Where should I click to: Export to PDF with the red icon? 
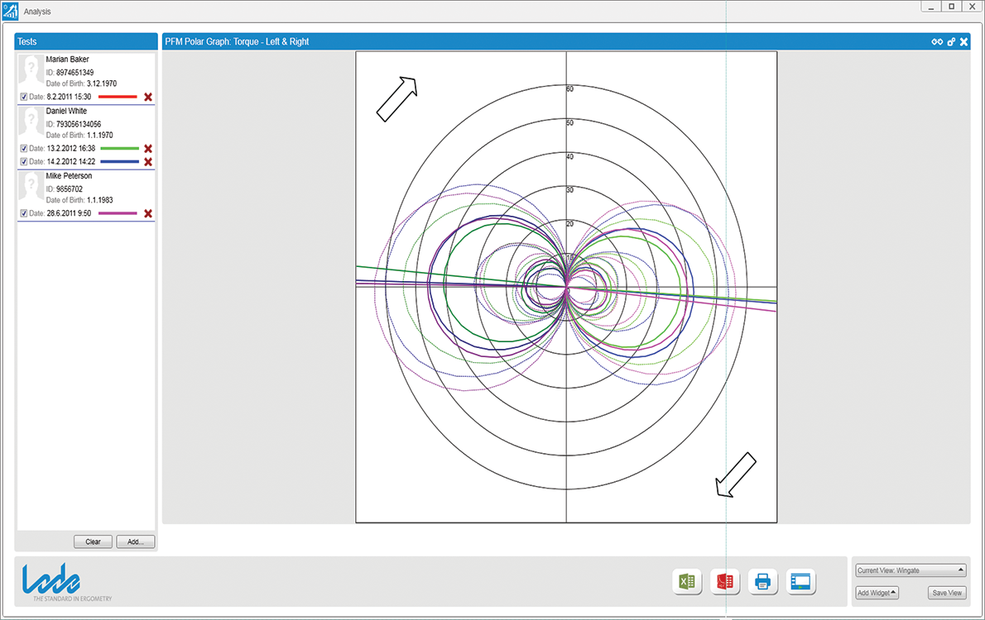click(725, 582)
